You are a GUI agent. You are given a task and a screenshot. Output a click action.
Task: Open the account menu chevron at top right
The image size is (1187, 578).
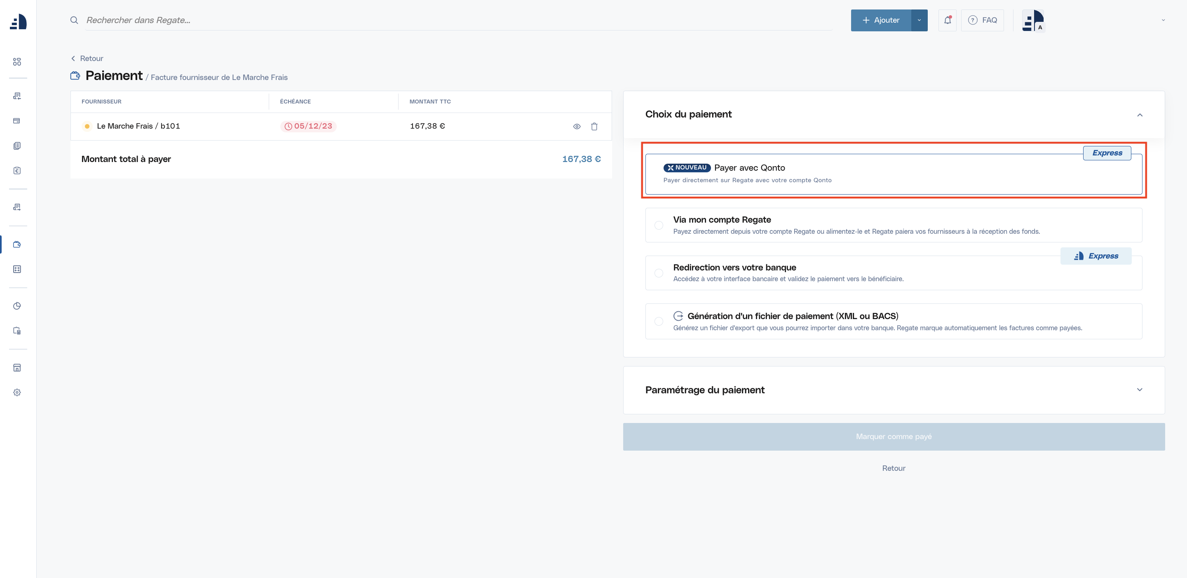coord(1164,20)
